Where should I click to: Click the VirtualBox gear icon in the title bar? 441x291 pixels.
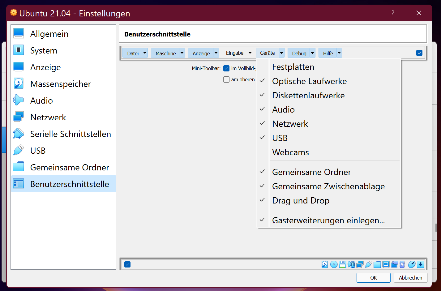click(14, 13)
